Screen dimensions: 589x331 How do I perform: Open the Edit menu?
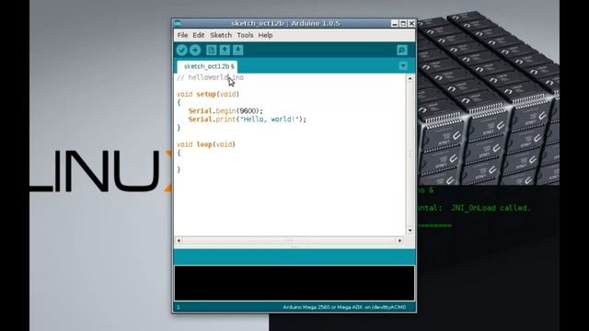[199, 35]
